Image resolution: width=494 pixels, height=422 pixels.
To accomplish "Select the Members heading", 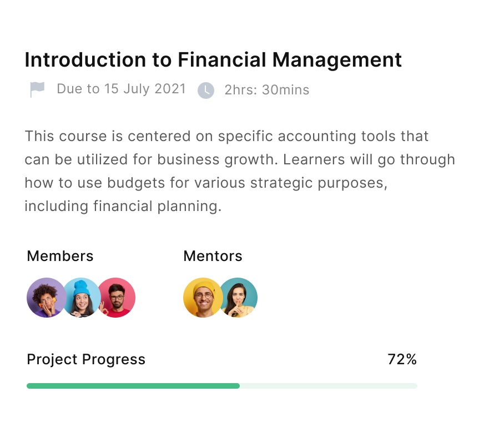I will 60,256.
